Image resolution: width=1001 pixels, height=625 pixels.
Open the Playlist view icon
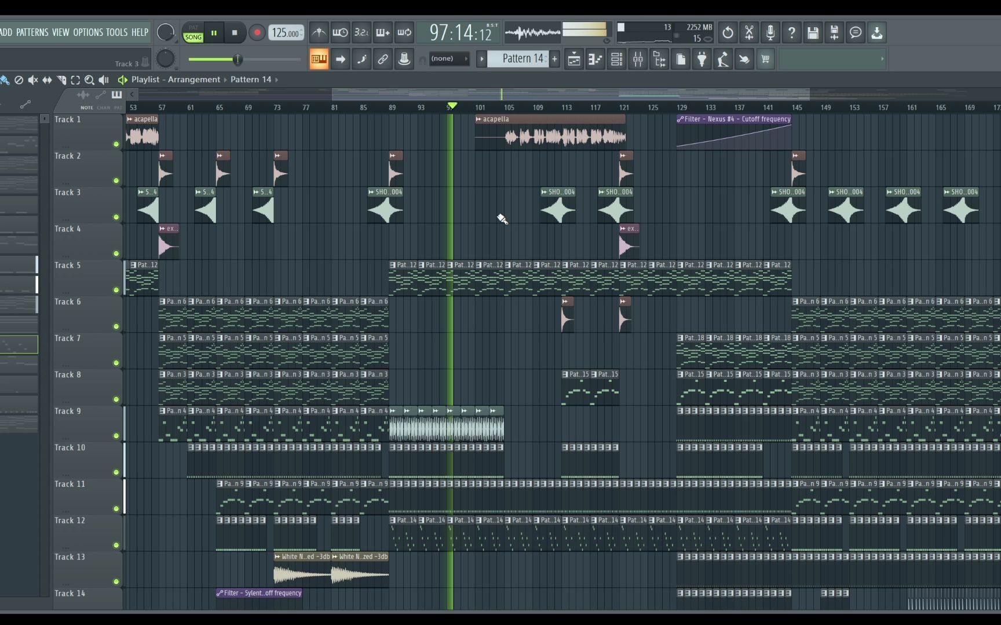[x=573, y=59]
